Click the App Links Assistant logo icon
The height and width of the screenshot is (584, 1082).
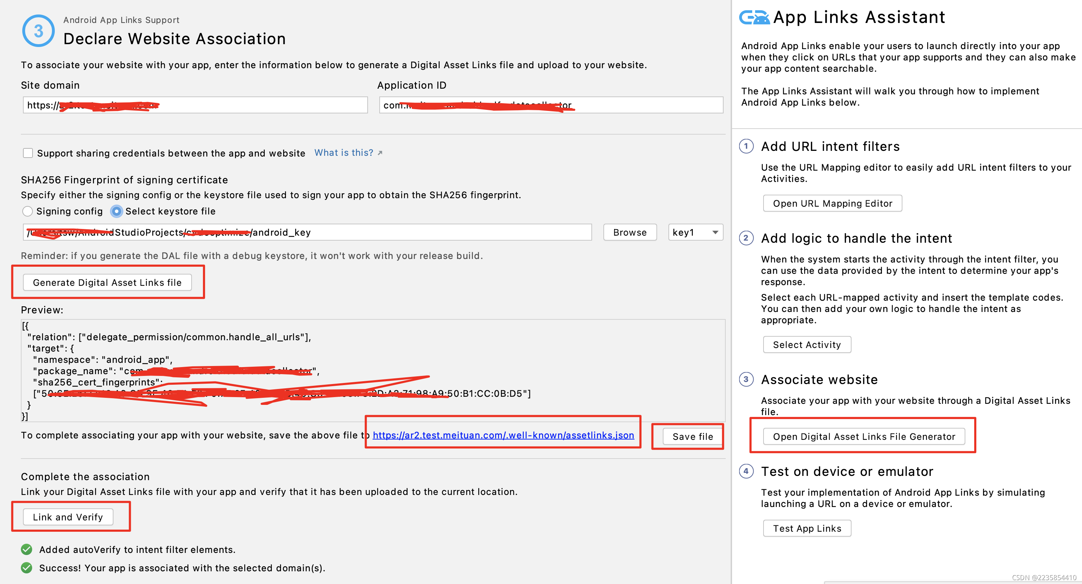click(x=754, y=18)
